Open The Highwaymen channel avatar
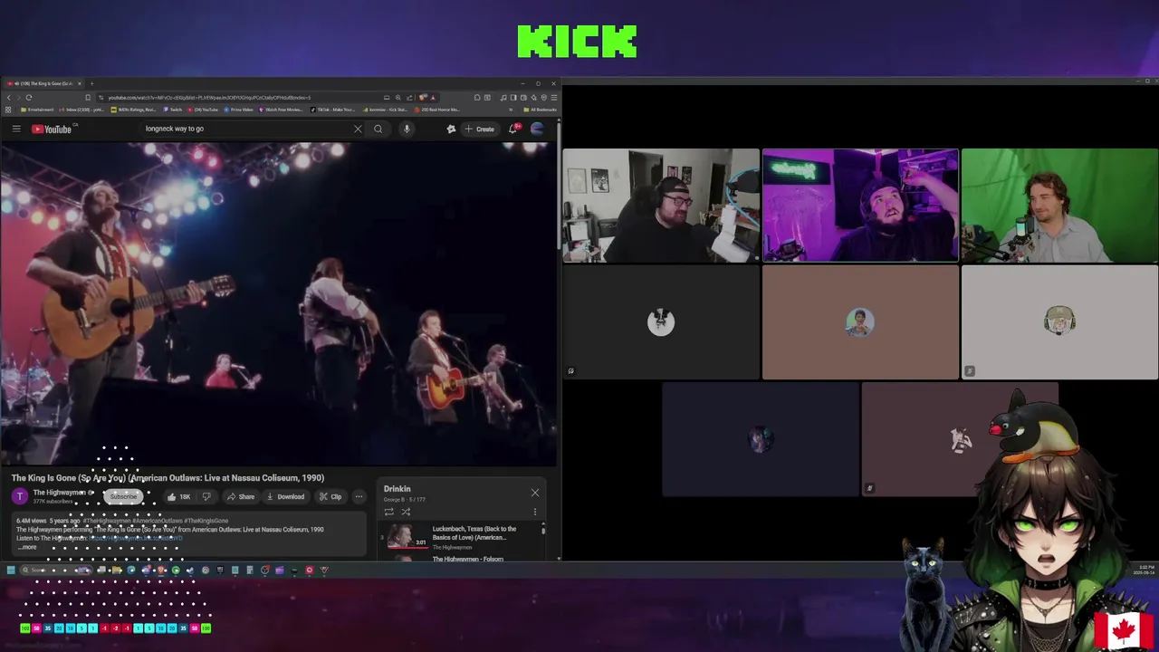This screenshot has width=1159, height=652. point(20,496)
